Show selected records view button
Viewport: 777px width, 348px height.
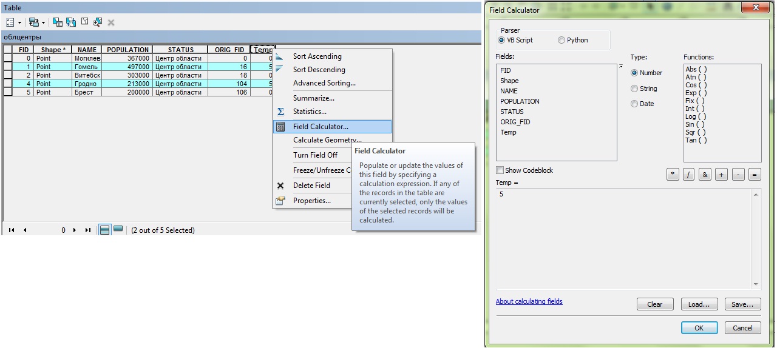tap(118, 230)
